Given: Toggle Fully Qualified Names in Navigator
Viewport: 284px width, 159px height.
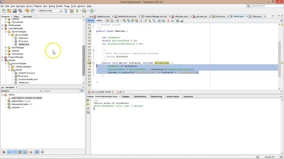Looking at the screenshot, I should (31, 152).
